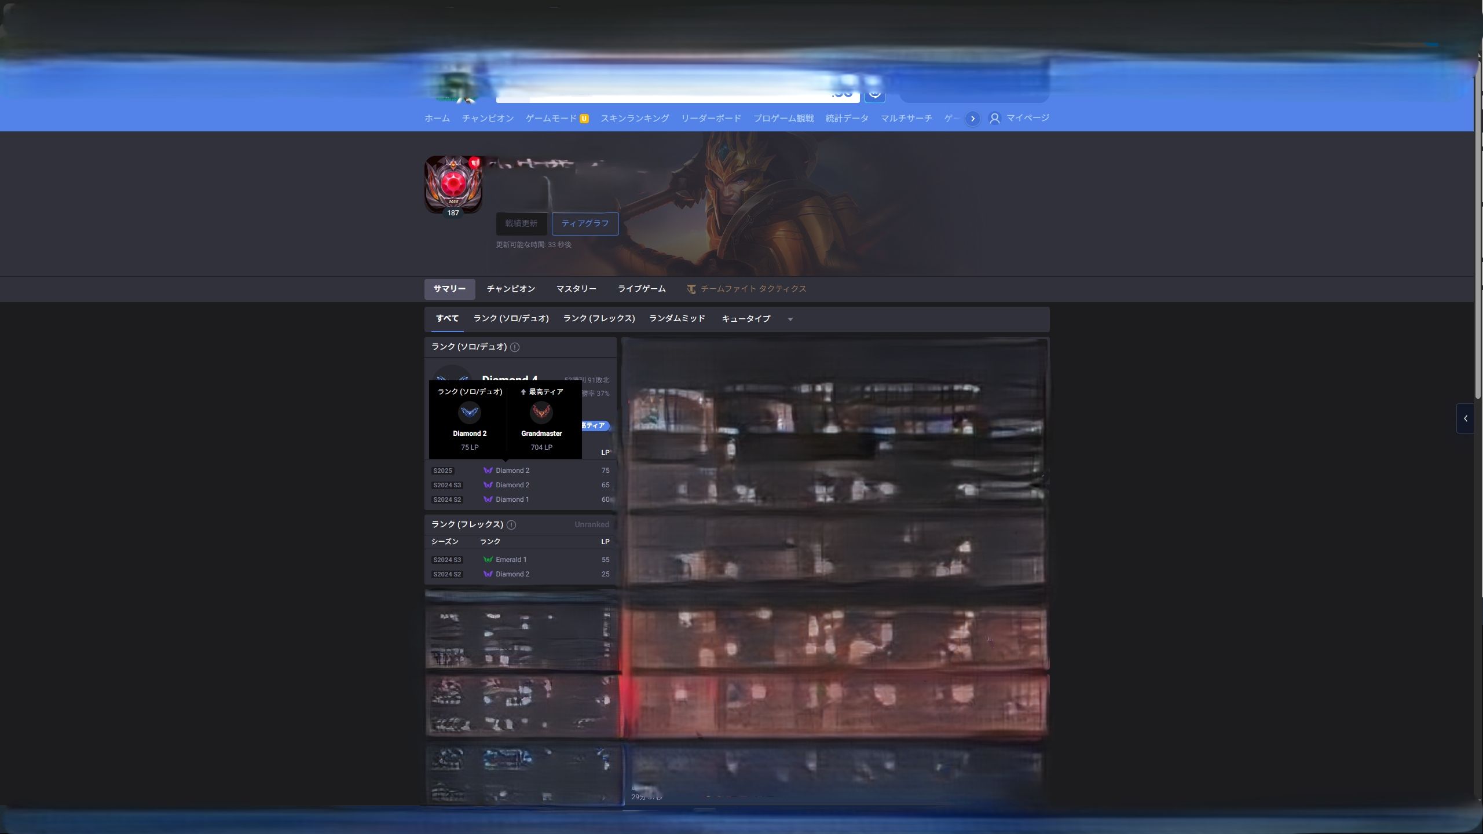
Task: Click the 704 LP value in the tooltip
Action: pyautogui.click(x=541, y=447)
